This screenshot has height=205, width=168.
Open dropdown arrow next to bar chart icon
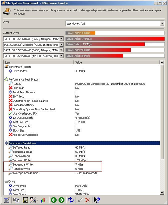click(47, 200)
